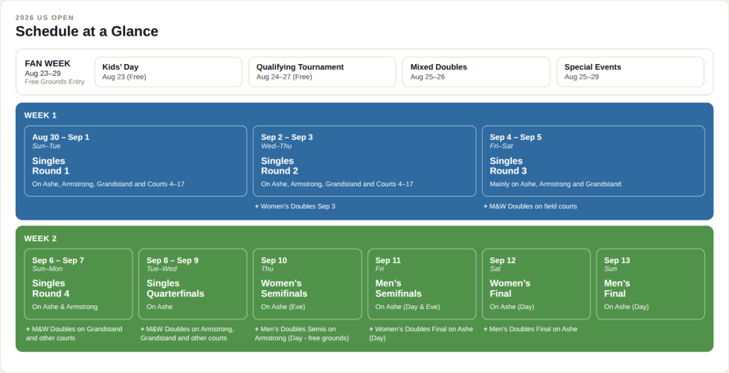Click '+ M&W Doubles on Grandstand and other courts'
This screenshot has height=373, width=729.
pyautogui.click(x=74, y=334)
